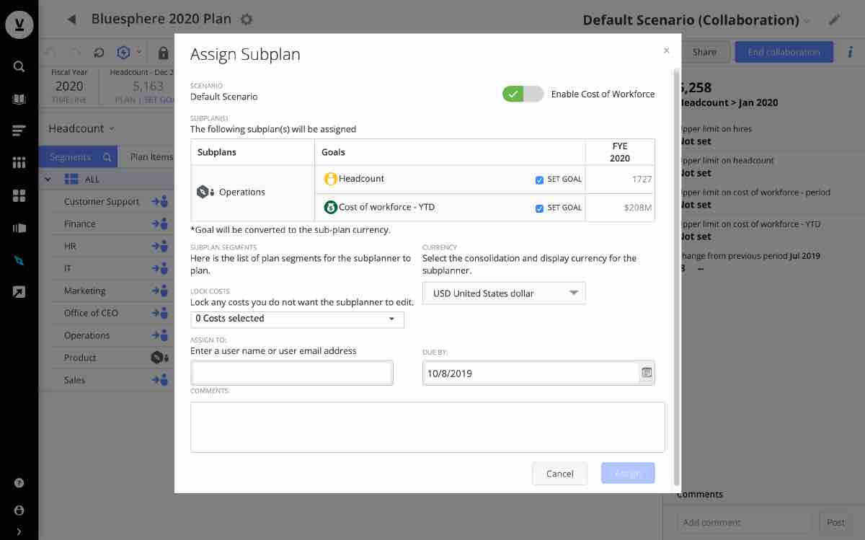Uncheck SET GOAL for Headcount

tap(539, 180)
